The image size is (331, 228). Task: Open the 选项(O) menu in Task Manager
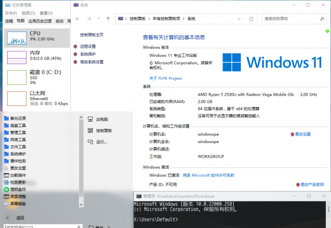pos(29,13)
